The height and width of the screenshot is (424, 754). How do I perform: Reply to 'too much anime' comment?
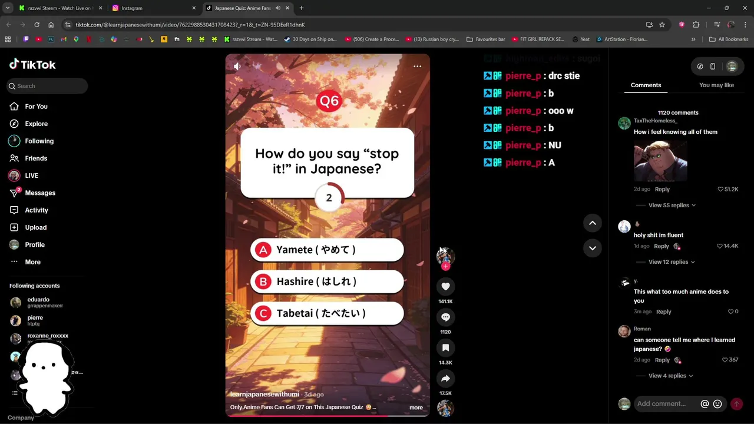[663, 312]
